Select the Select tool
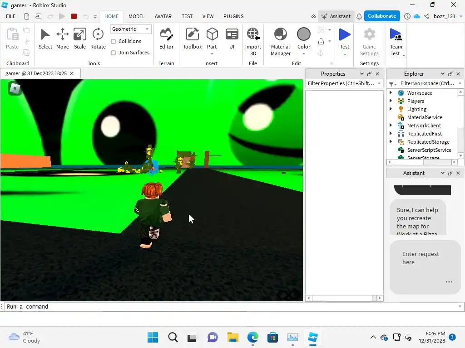The height and width of the screenshot is (348, 465). pyautogui.click(x=45, y=39)
